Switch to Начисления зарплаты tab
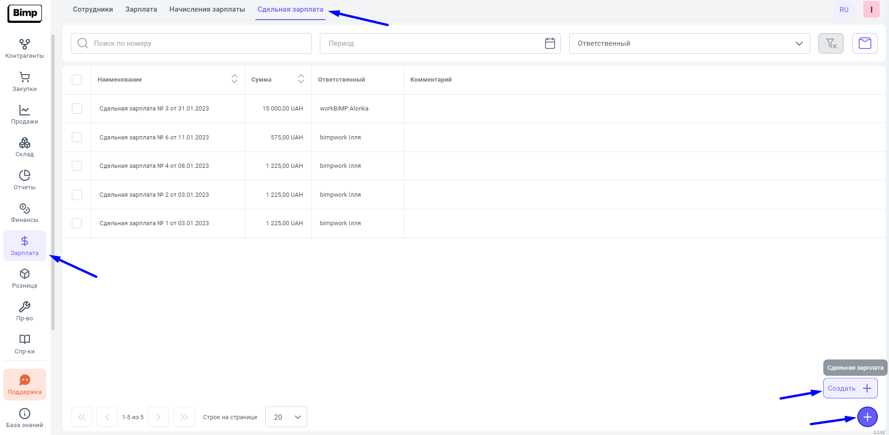 coord(207,9)
